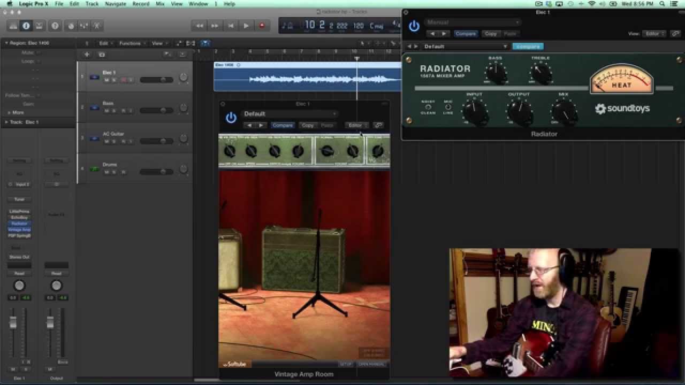Collapse the Region: Elec inspector section
This screenshot has height=385, width=685.
6,43
